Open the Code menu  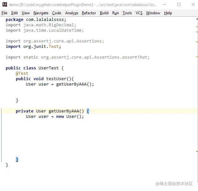click(57, 13)
